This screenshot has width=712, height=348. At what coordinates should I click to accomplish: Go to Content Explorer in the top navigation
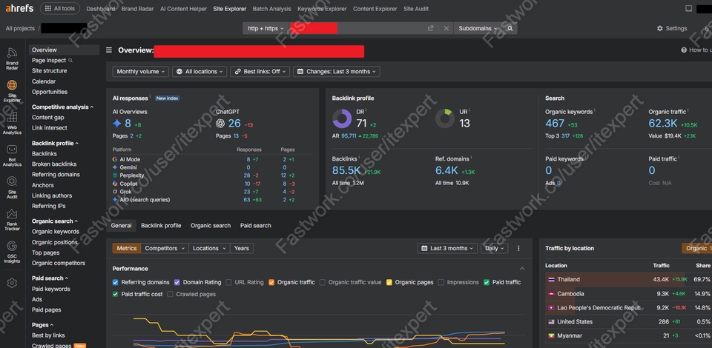tap(375, 9)
